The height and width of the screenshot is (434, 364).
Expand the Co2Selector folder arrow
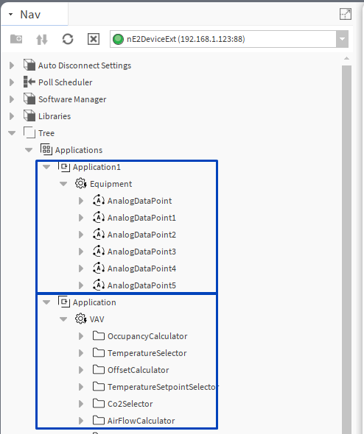81,404
